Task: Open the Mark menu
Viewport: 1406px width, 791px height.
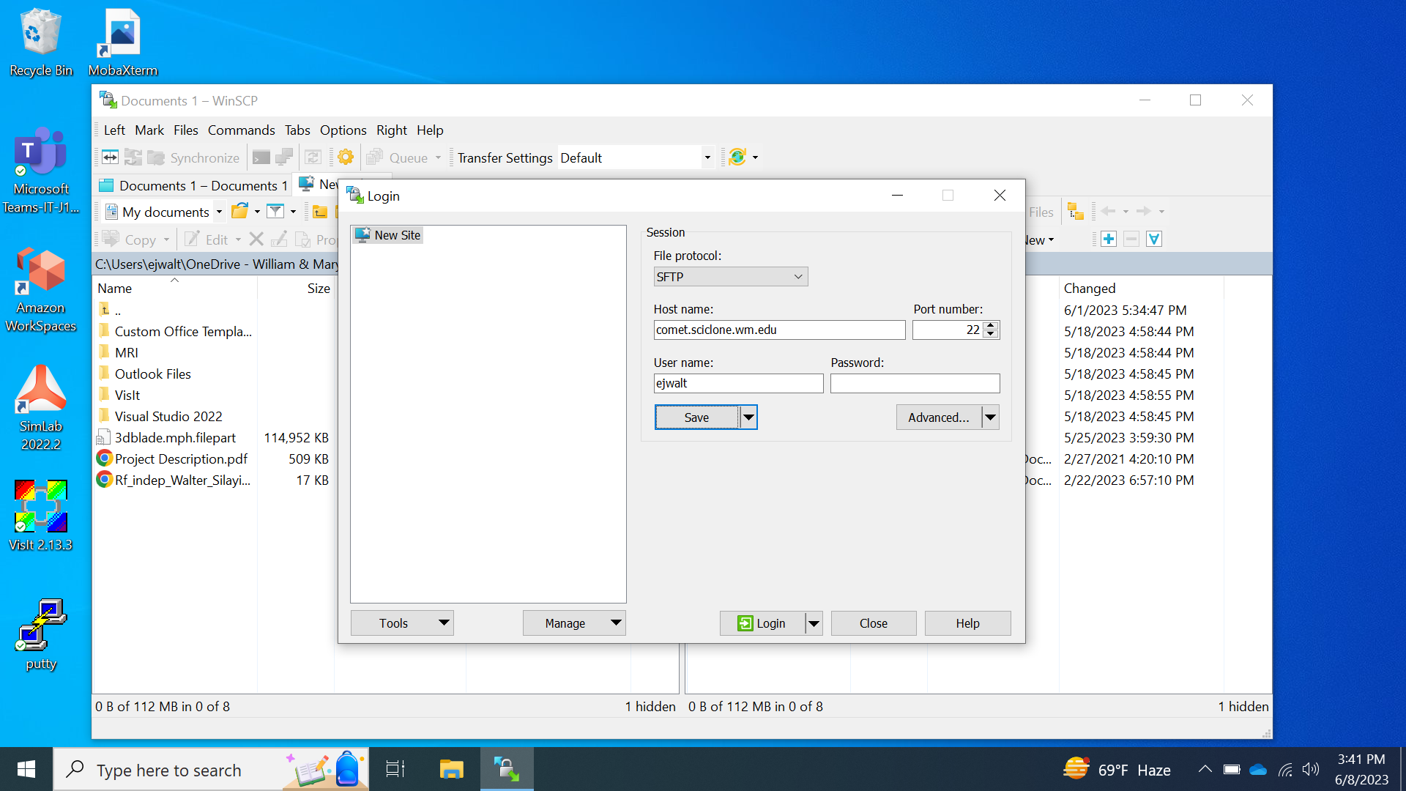Action: click(149, 130)
